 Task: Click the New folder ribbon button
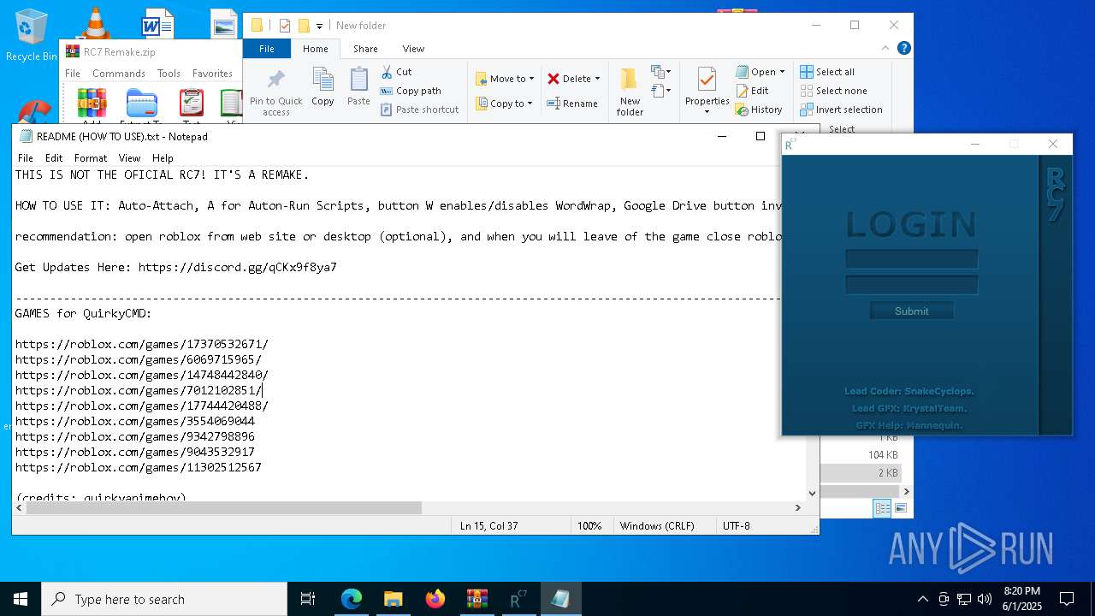click(630, 92)
